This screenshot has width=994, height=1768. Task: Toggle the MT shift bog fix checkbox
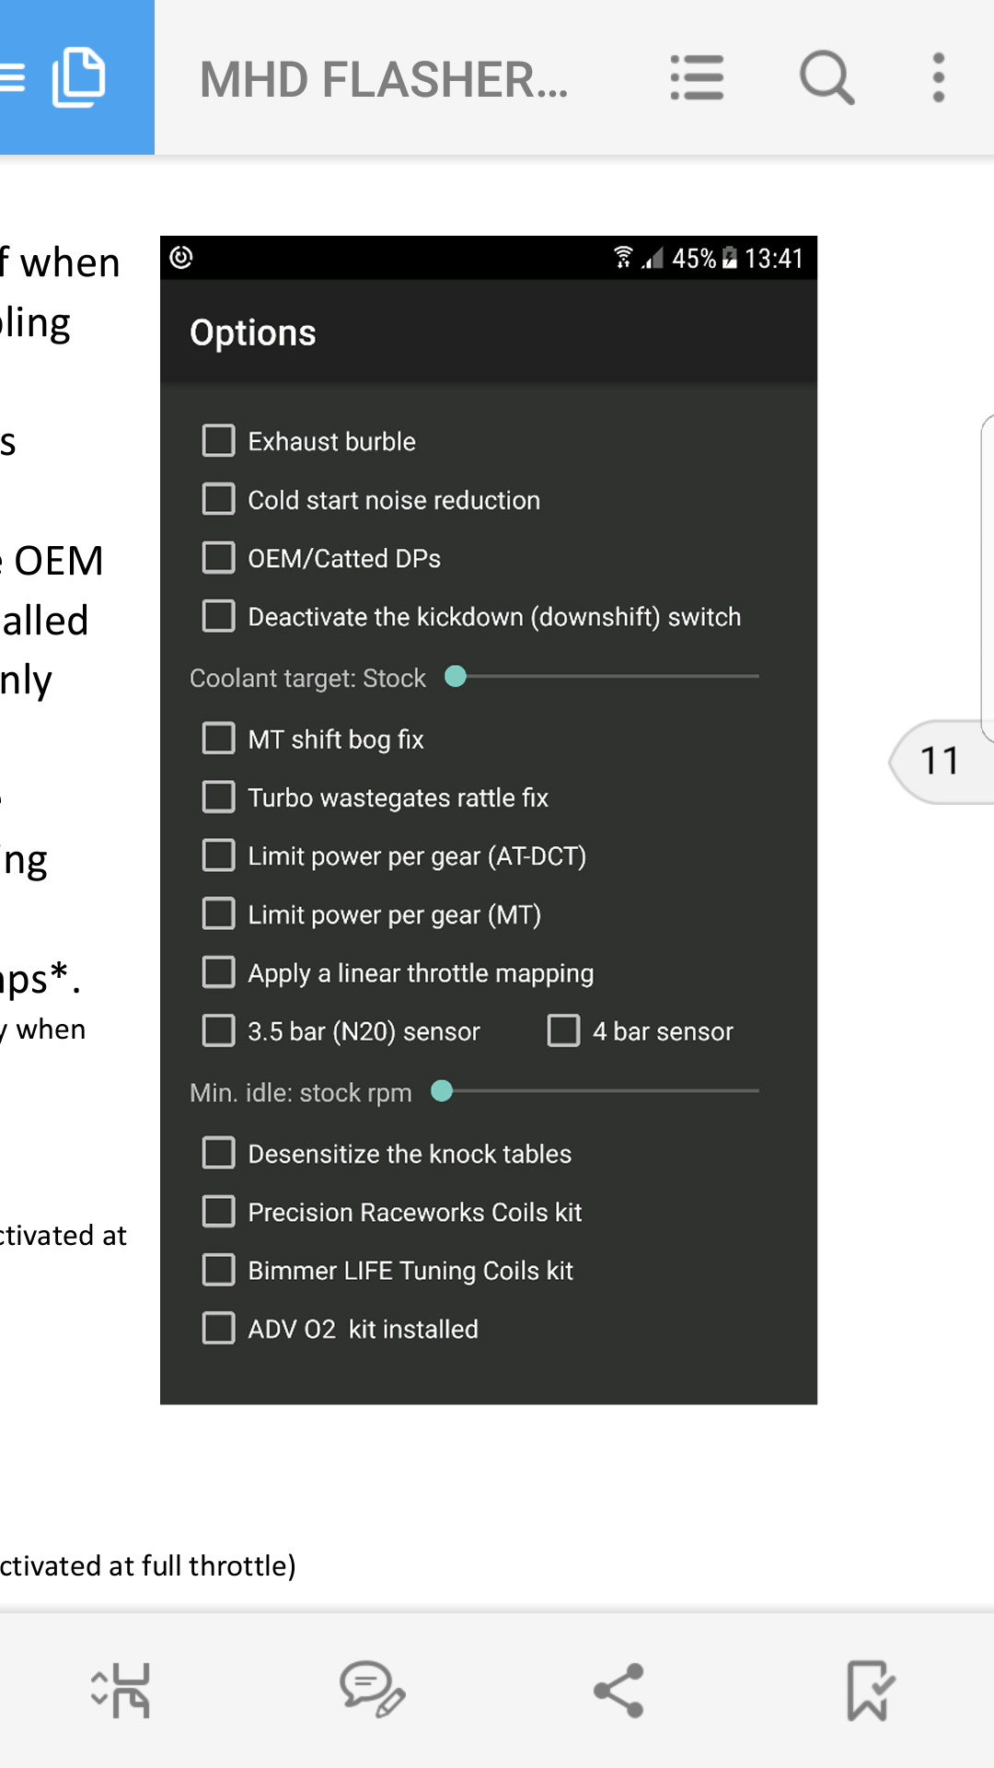click(219, 739)
